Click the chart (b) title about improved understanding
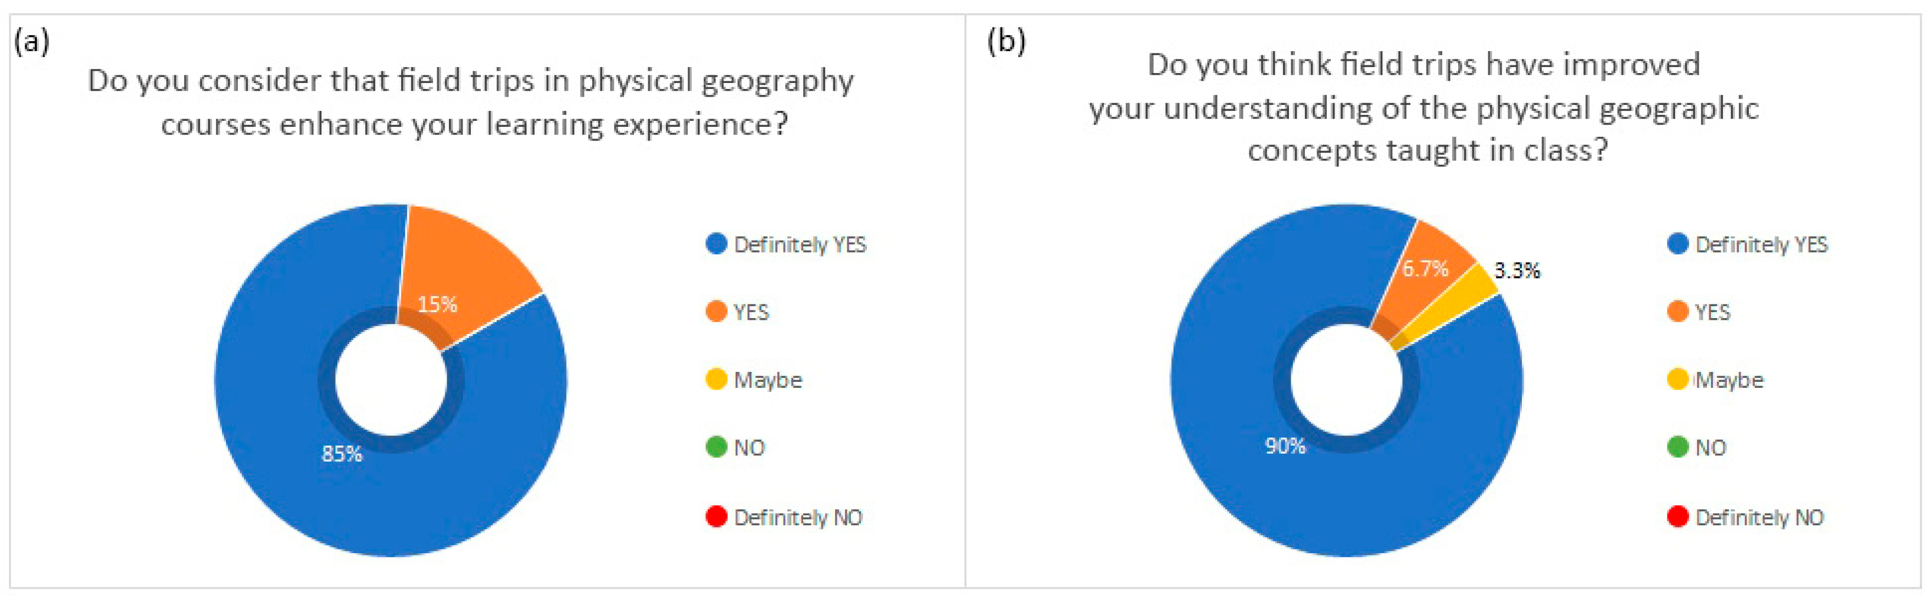 pos(1424,107)
